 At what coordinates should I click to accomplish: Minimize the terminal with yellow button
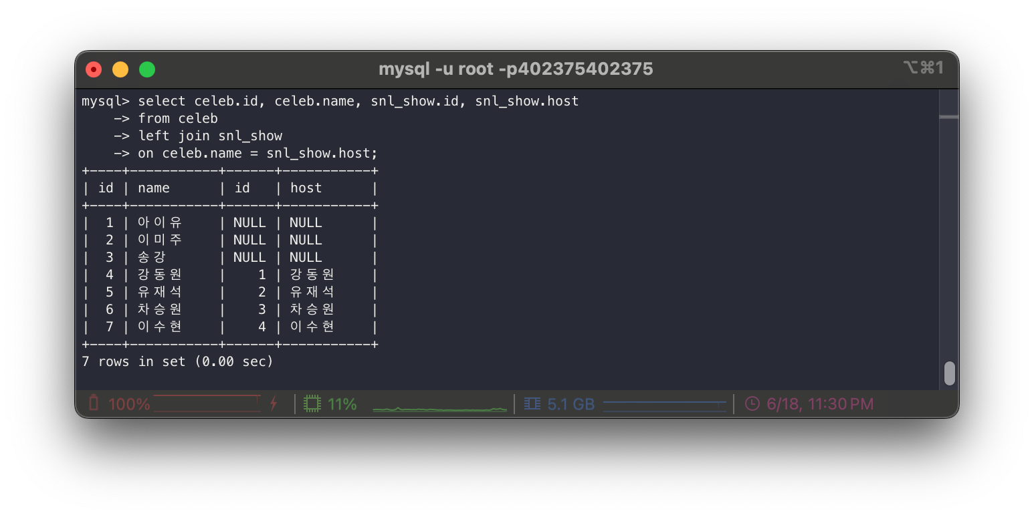120,69
